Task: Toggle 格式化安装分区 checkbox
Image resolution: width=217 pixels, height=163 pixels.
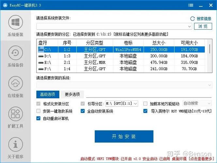Action: tap(38, 104)
